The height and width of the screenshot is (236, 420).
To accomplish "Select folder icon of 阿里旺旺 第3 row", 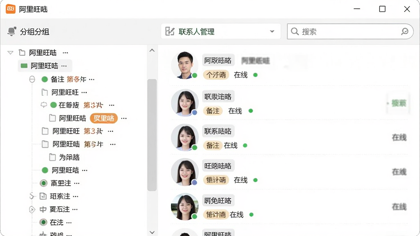I will click(45, 131).
